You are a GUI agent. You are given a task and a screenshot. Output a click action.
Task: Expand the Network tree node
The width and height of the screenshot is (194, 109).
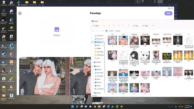tap(92, 93)
